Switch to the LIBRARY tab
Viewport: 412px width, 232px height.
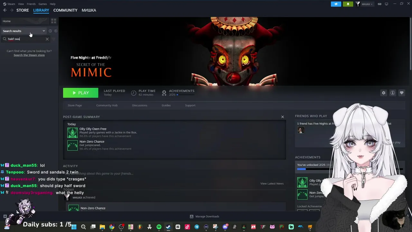click(41, 10)
